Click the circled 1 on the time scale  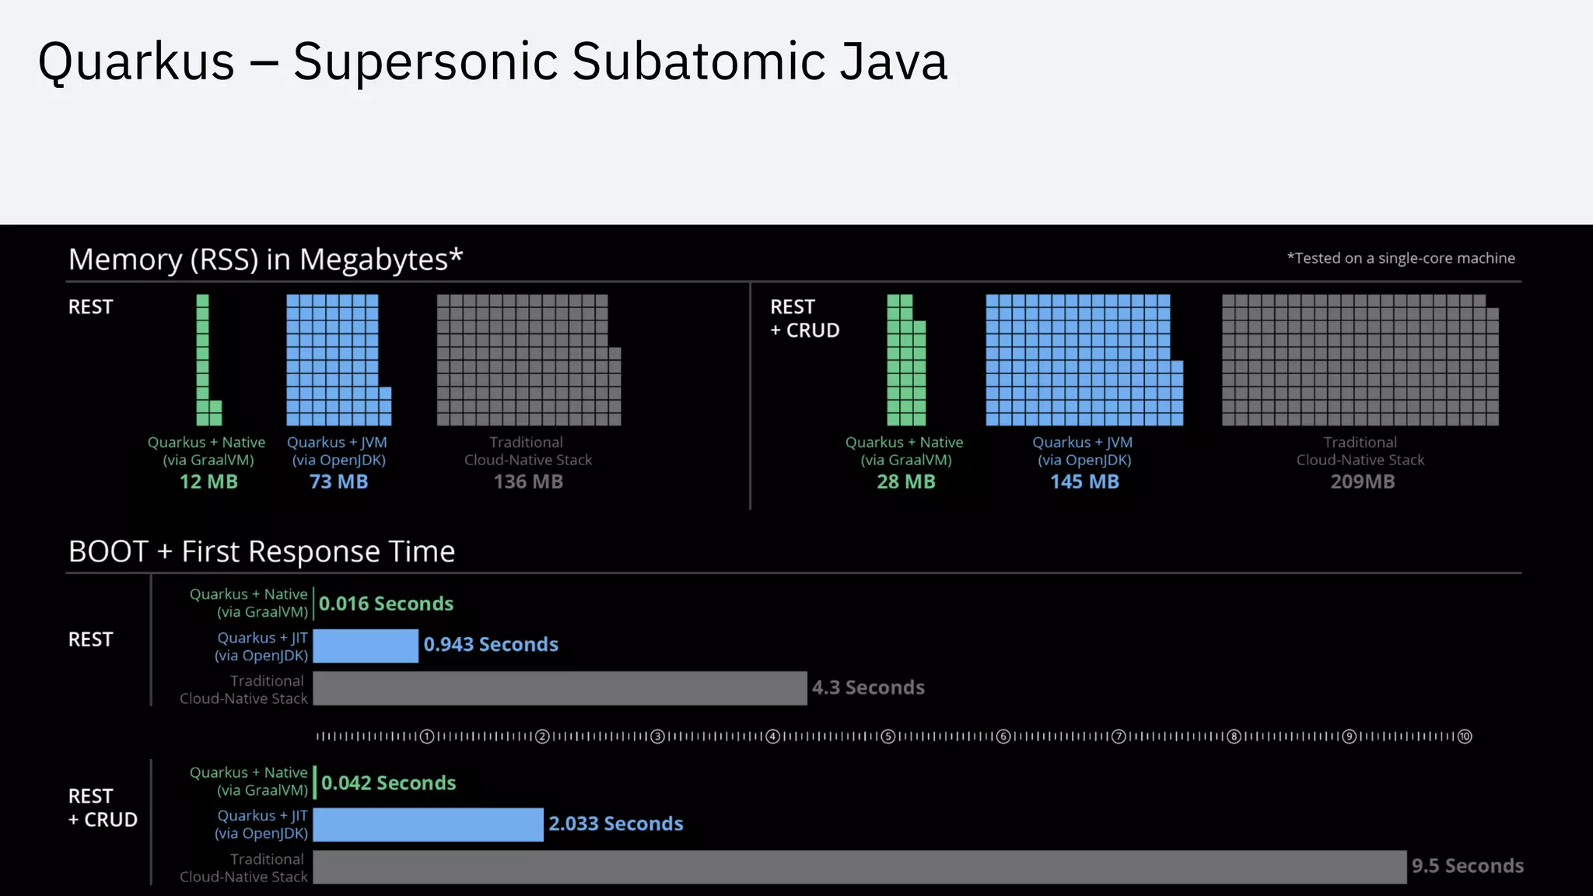tap(427, 737)
